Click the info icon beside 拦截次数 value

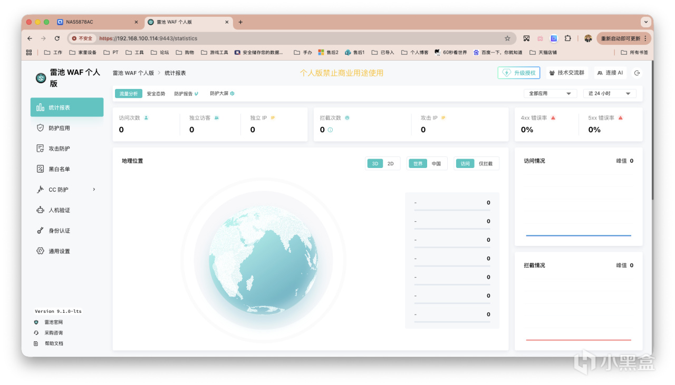(331, 130)
